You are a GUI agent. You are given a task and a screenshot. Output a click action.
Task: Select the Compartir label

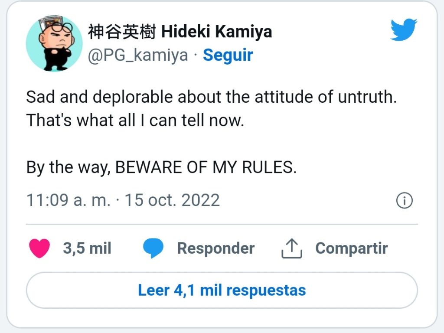tap(351, 248)
